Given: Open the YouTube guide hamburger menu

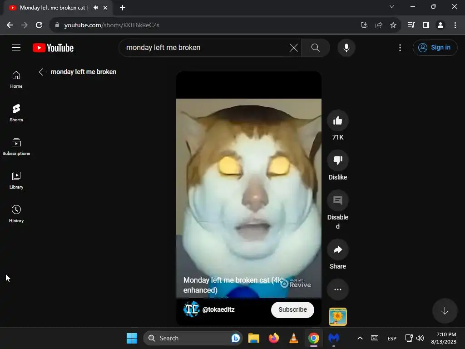Looking at the screenshot, I should pos(16,47).
